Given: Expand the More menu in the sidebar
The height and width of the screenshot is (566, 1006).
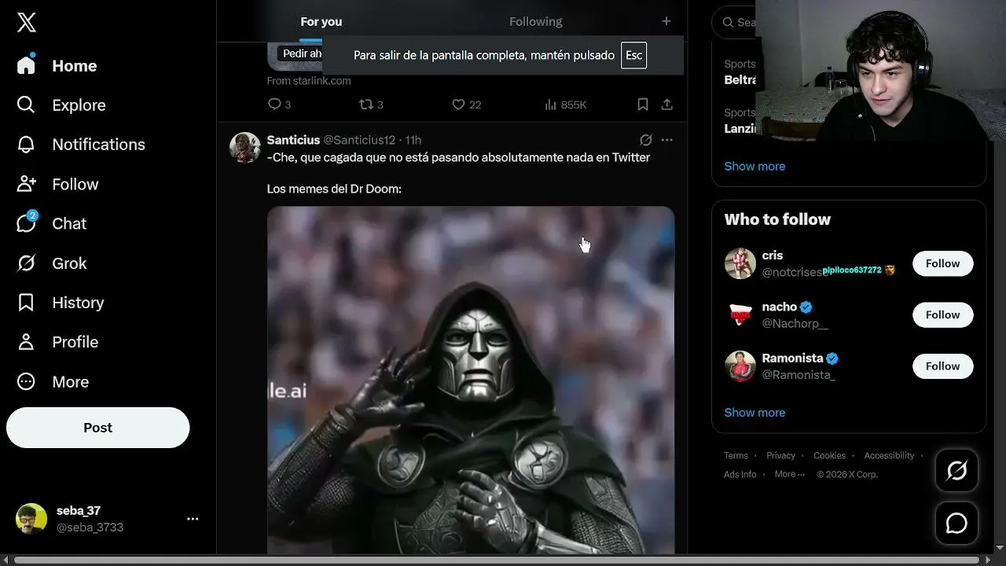Looking at the screenshot, I should [53, 381].
